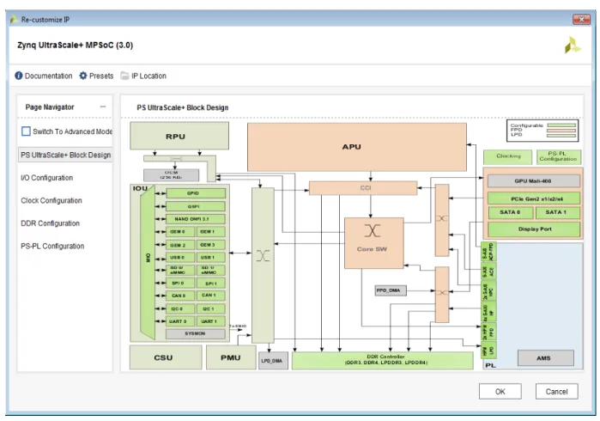The height and width of the screenshot is (421, 600).
Task: Click the IOU interconnect switch symbol
Action: tap(263, 255)
